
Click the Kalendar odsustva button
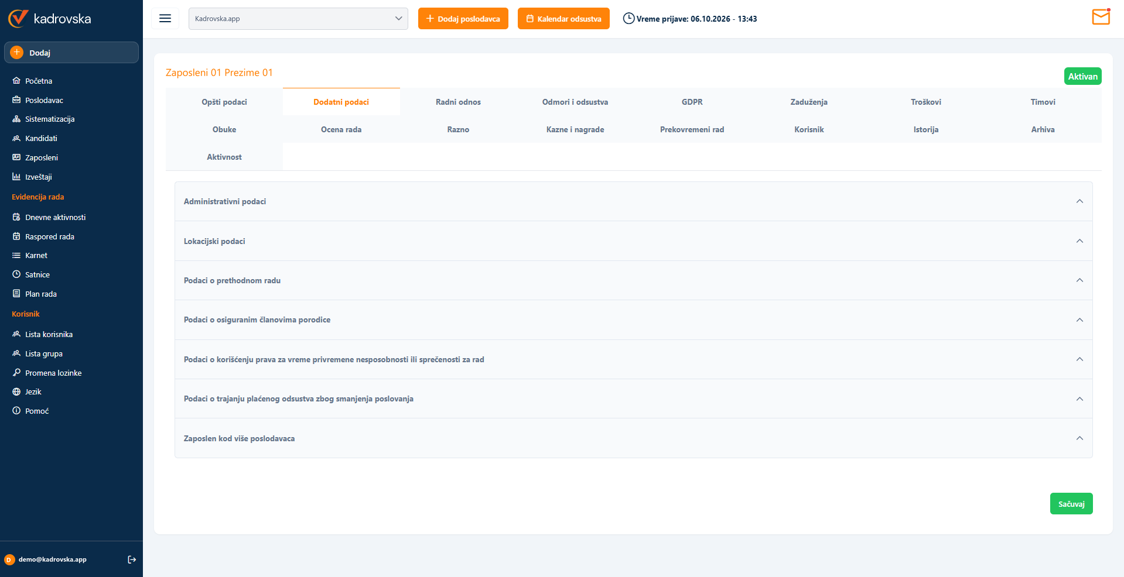pyautogui.click(x=563, y=19)
